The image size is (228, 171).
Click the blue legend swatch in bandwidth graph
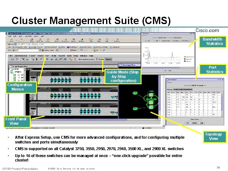(x=185, y=61)
